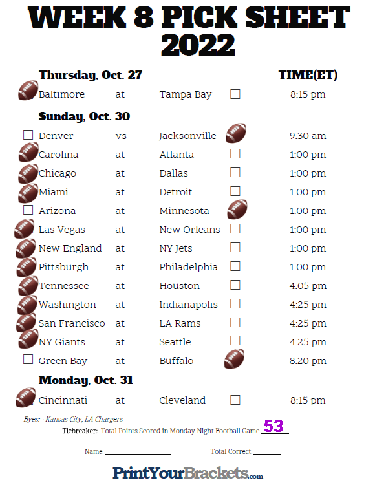This screenshot has width=375, height=485.
Task: Check the Tampa Bay pick box
Action: pos(235,94)
